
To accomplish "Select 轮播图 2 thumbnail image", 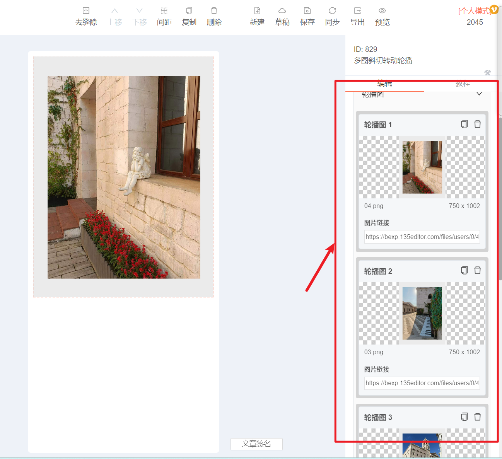I will click(422, 313).
